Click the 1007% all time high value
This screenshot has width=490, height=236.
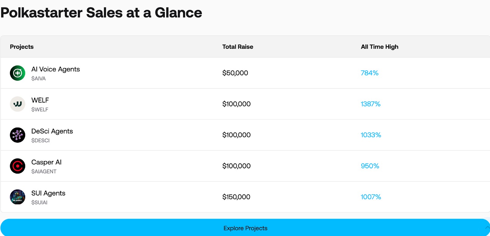371,197
